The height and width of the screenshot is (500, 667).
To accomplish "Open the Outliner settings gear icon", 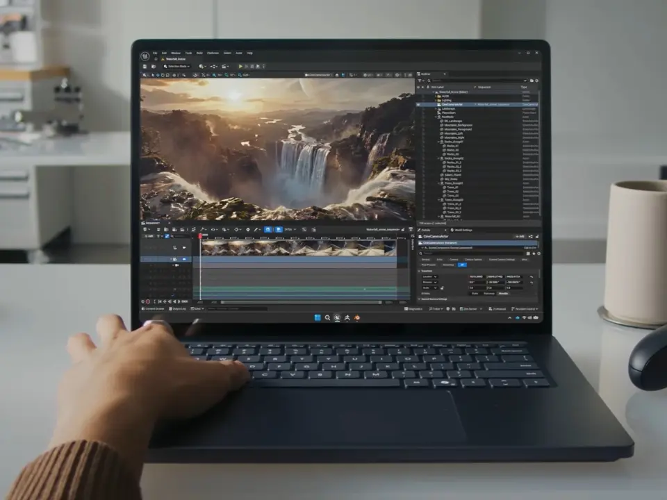I will (x=537, y=81).
